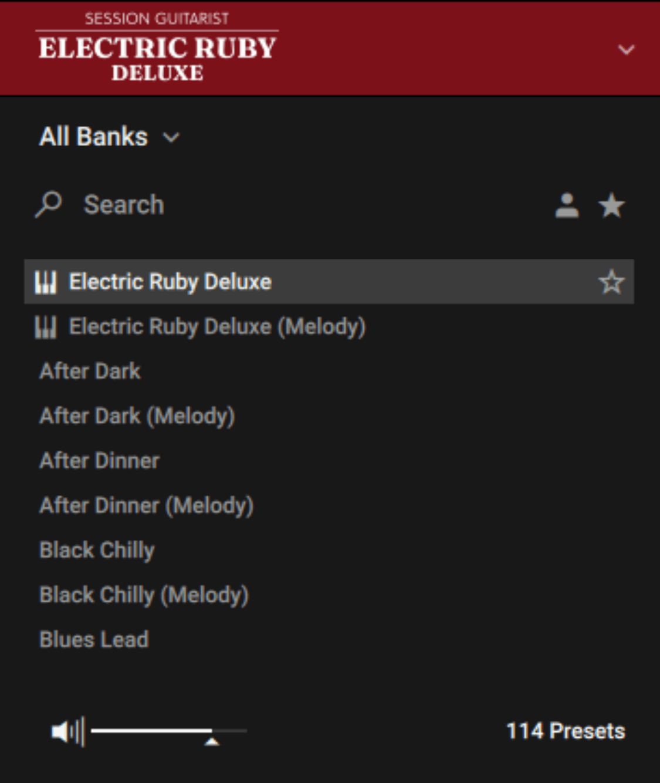The image size is (660, 783).
Task: Favorite the Electric Ruby Deluxe preset via its star
Action: (x=610, y=282)
